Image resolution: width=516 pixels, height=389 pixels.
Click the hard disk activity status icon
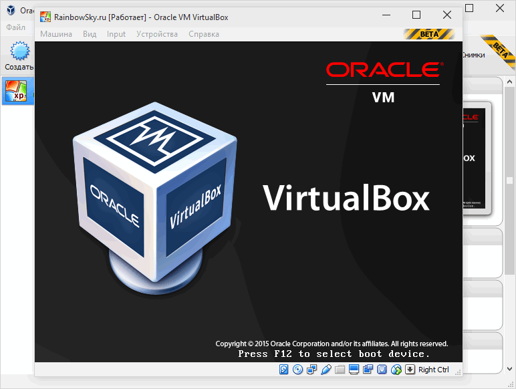[x=283, y=370]
